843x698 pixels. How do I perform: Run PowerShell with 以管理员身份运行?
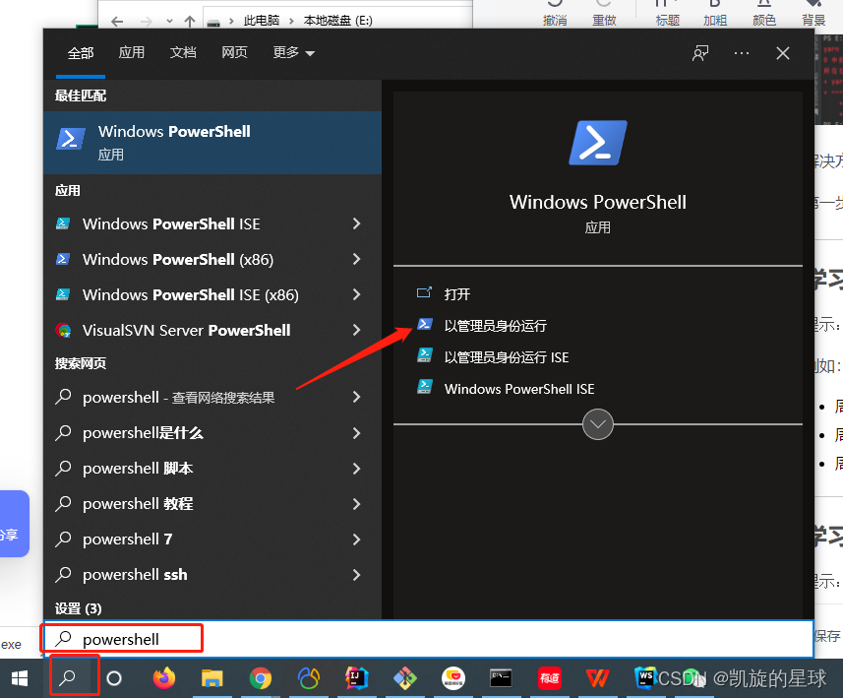click(495, 326)
